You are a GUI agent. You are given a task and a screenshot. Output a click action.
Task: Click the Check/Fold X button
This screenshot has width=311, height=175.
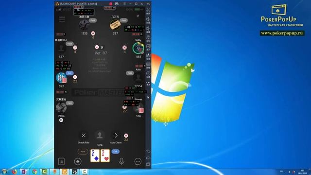tap(84, 135)
